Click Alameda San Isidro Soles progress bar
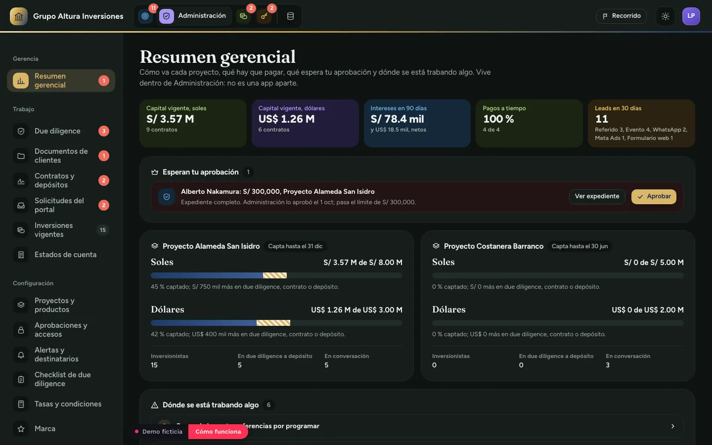Viewport: 712px width, 445px height. 276,275
